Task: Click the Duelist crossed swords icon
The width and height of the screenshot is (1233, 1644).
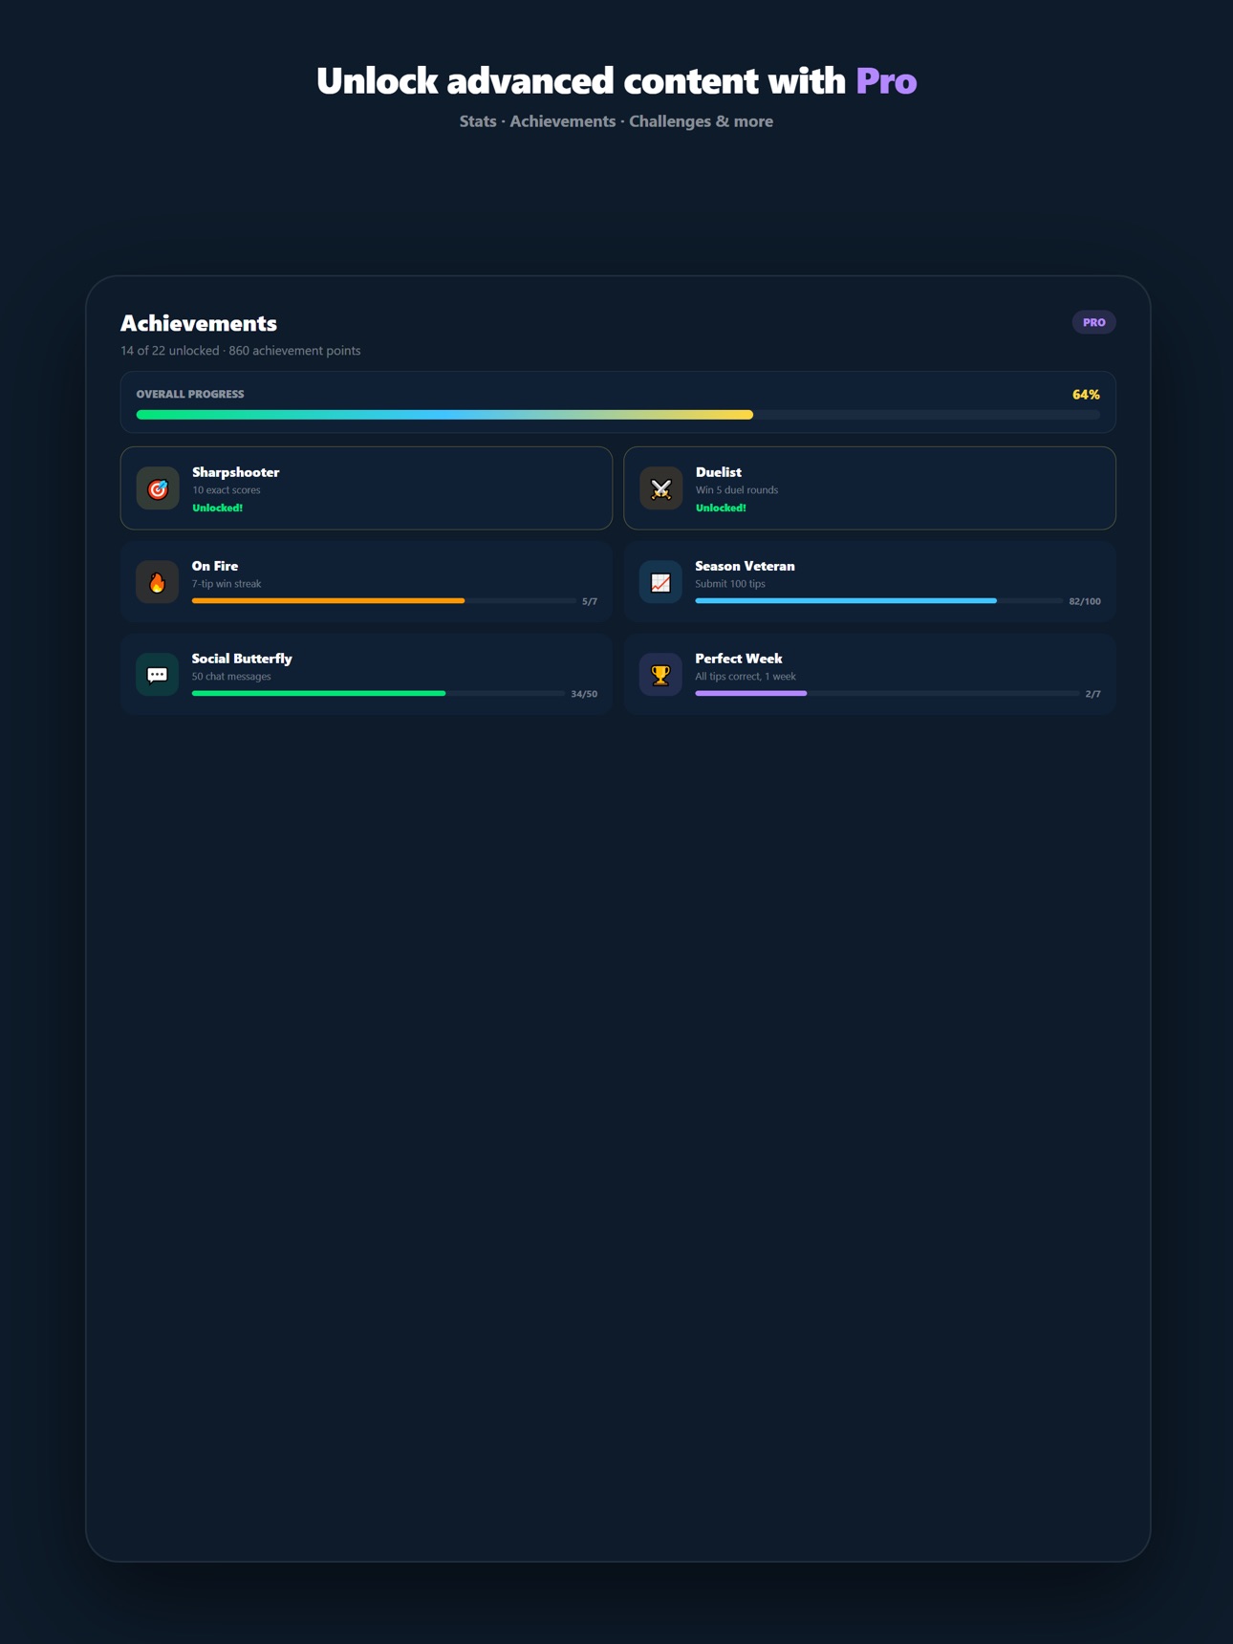Action: coord(660,488)
